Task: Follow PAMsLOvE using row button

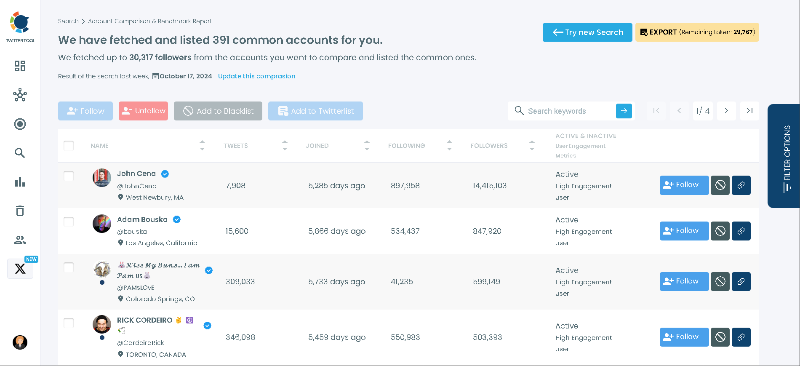Action: coord(684,281)
